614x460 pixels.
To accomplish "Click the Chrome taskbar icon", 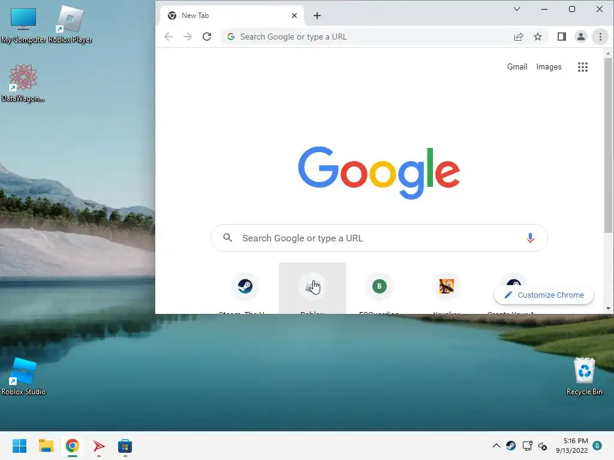I will 72,446.
